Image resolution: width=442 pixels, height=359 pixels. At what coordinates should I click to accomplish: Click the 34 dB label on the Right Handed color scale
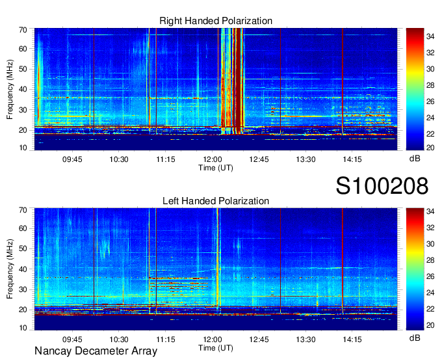pyautogui.click(x=430, y=36)
